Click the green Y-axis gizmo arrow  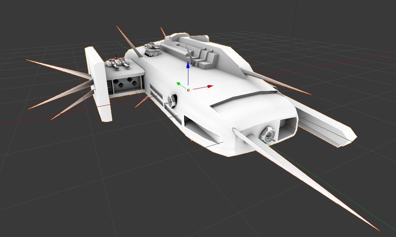[178, 84]
